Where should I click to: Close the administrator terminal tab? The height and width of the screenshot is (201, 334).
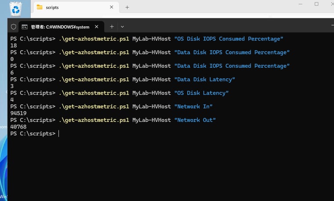(97, 27)
